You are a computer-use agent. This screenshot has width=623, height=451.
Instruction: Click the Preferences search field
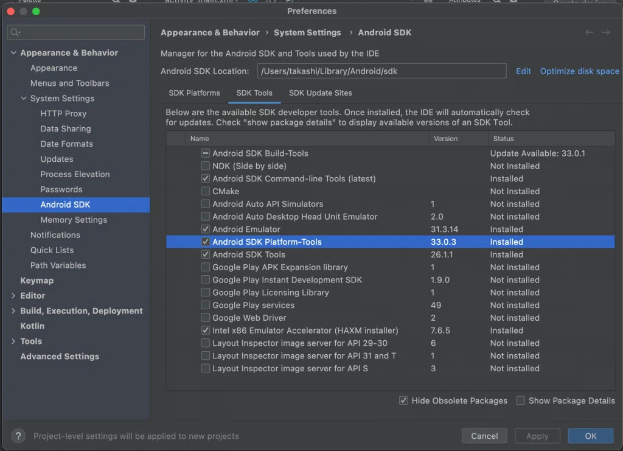(76, 32)
